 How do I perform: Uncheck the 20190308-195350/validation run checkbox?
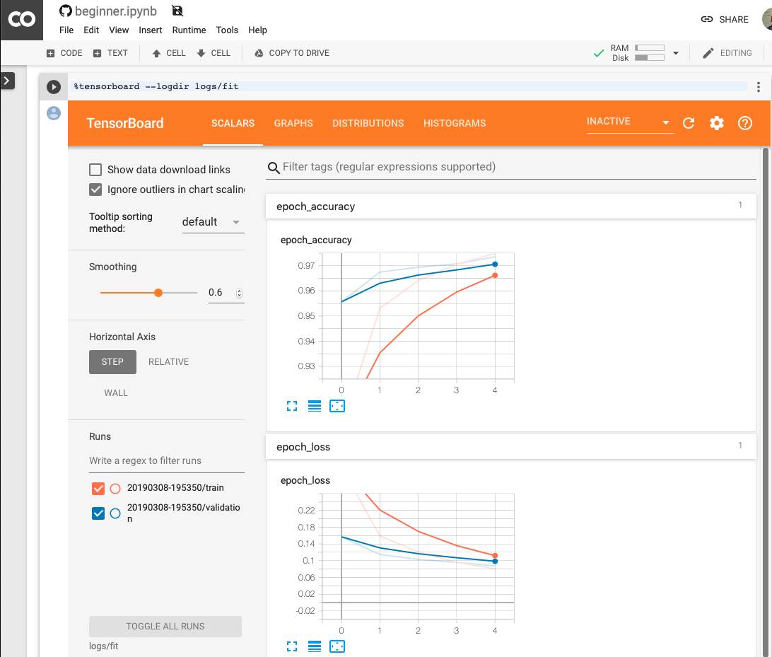(x=98, y=513)
